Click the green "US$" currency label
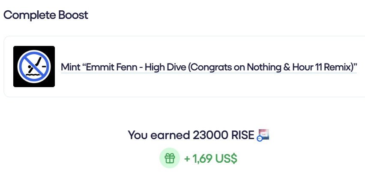The height and width of the screenshot is (176, 365). [226, 159]
